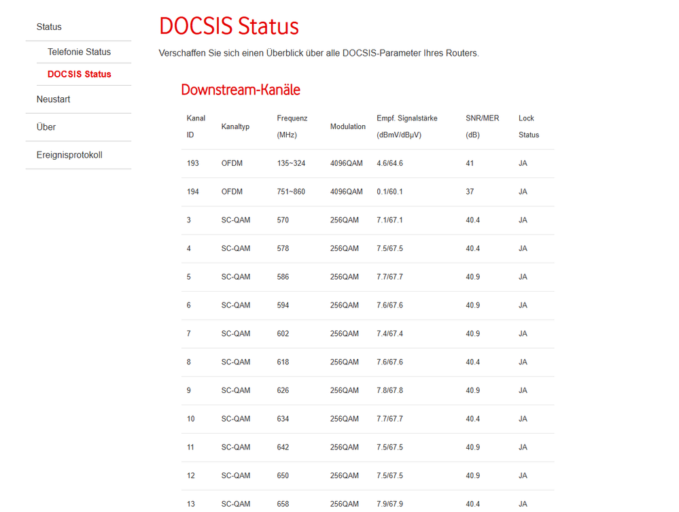Viewport: 679px width, 512px height.
Task: Click frequency 650 cell
Action: [x=283, y=475]
